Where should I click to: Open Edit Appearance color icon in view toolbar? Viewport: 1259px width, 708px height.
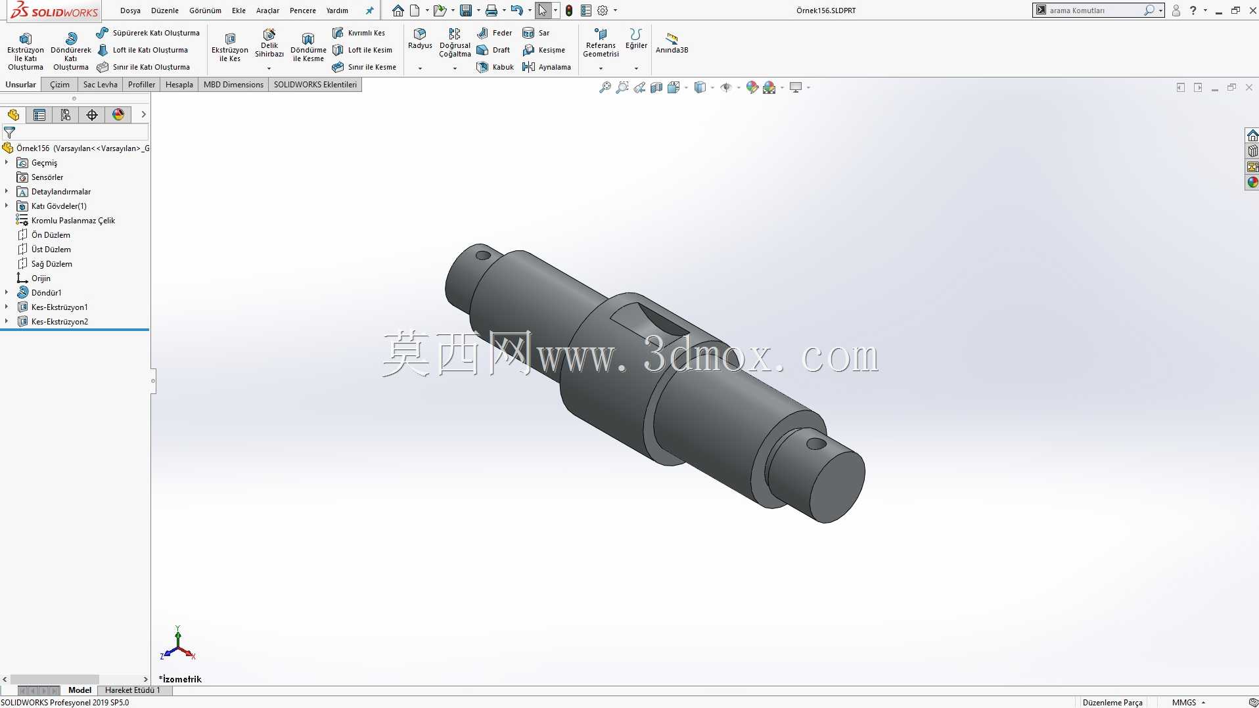pyautogui.click(x=752, y=87)
